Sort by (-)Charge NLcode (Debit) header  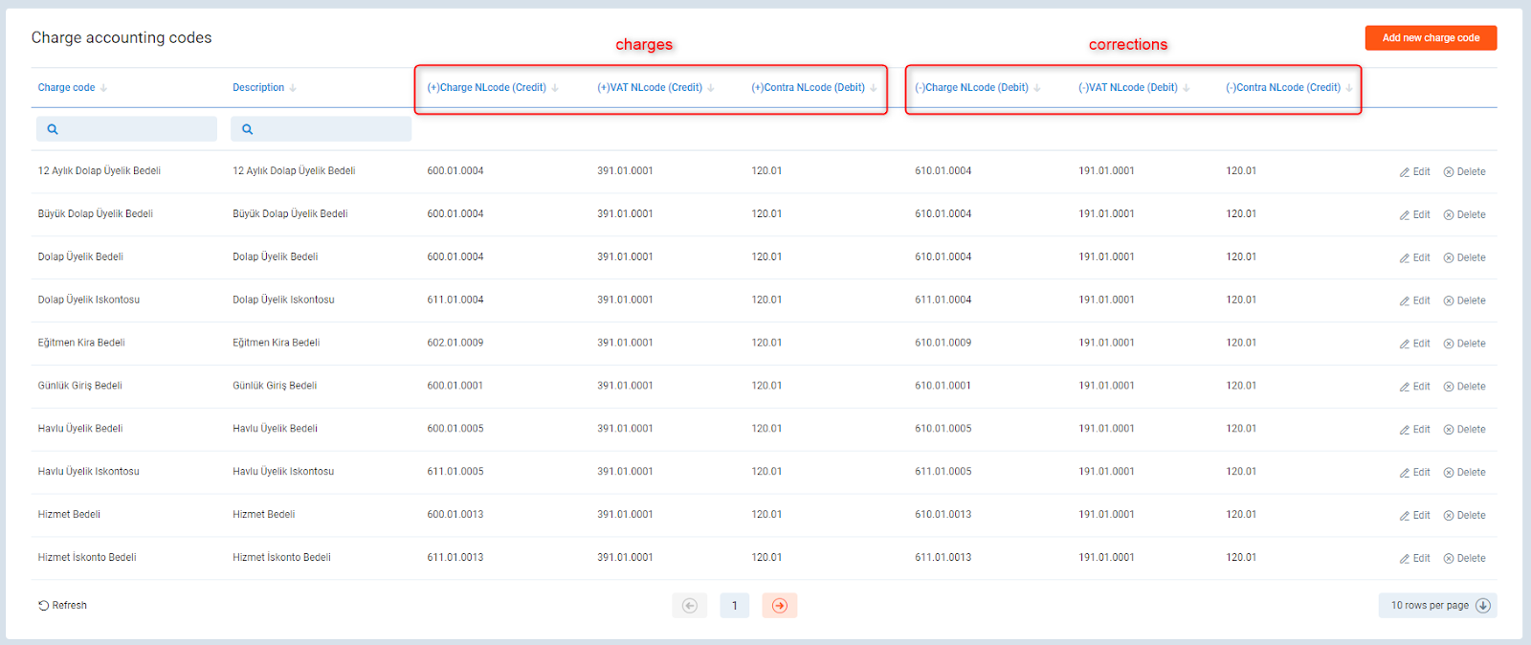[971, 88]
